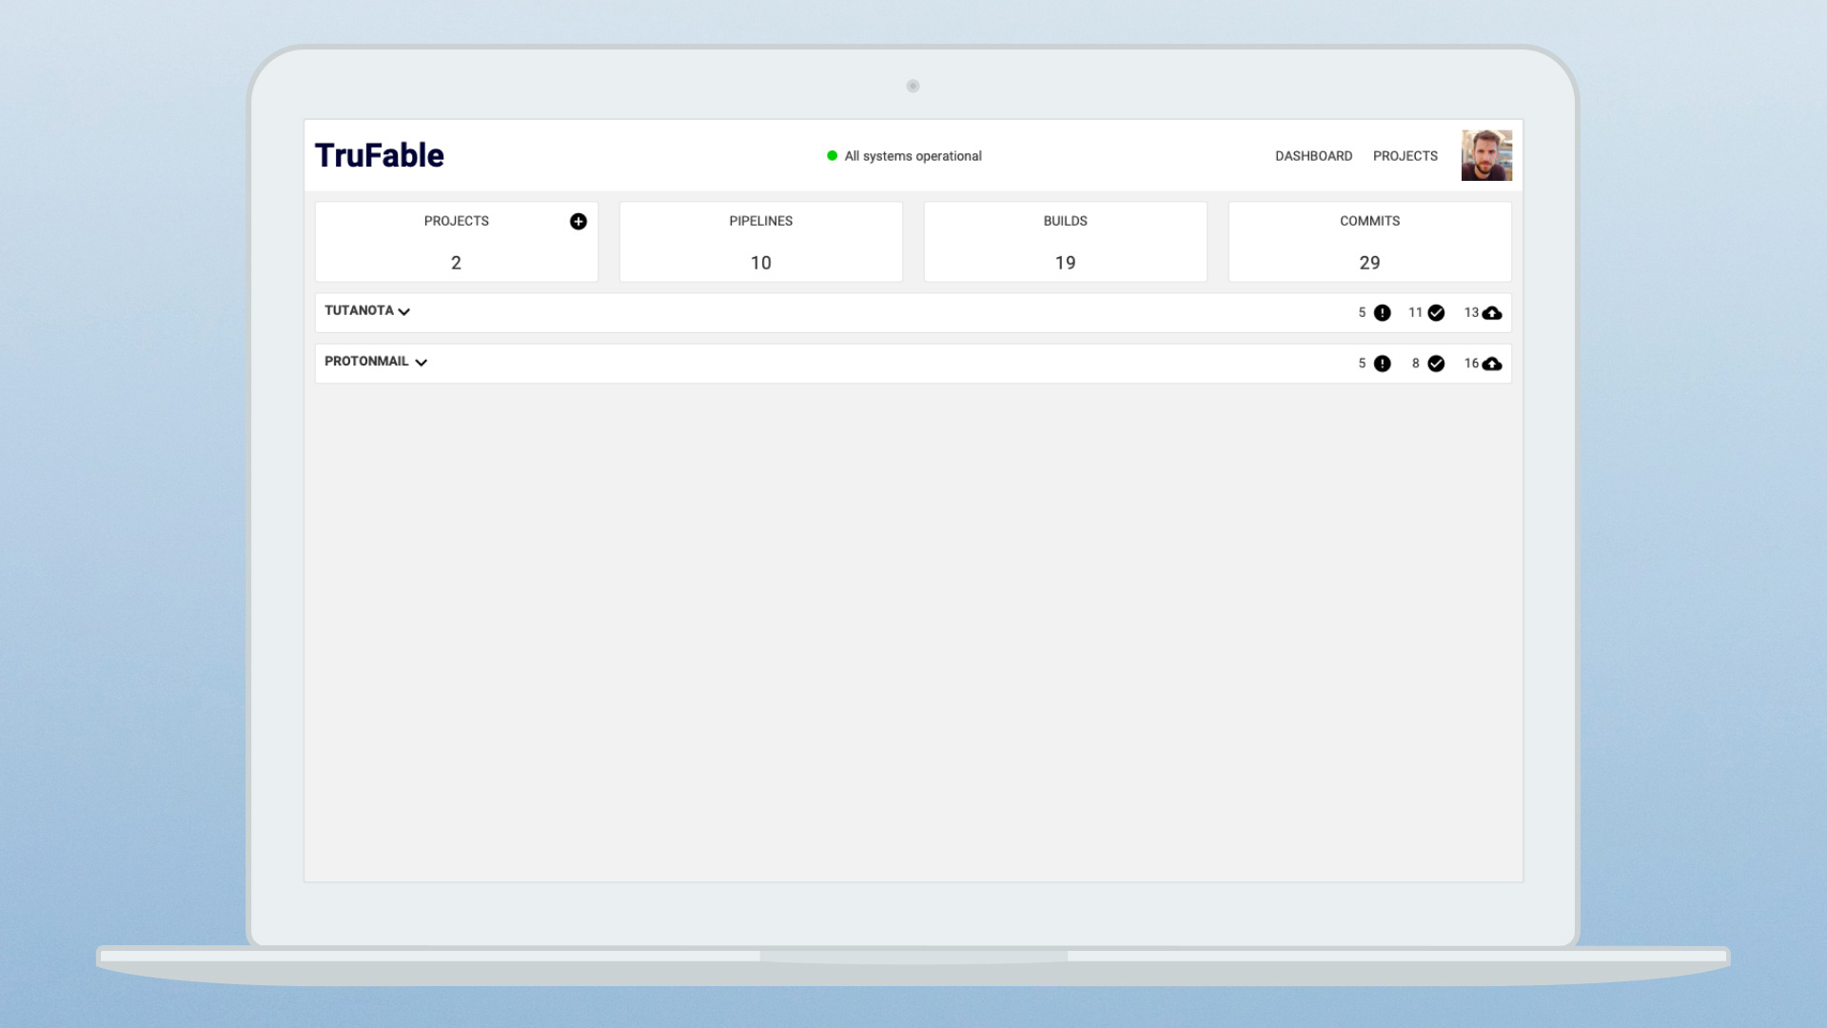Select the Commits summary card
The height and width of the screenshot is (1028, 1827).
[x=1369, y=242]
